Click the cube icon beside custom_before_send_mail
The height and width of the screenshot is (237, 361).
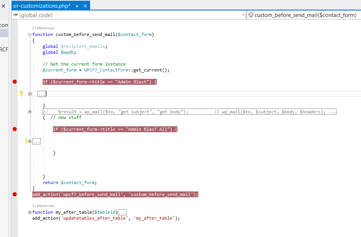(251, 15)
